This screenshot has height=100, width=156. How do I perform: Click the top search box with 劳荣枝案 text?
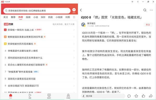coord(37,11)
